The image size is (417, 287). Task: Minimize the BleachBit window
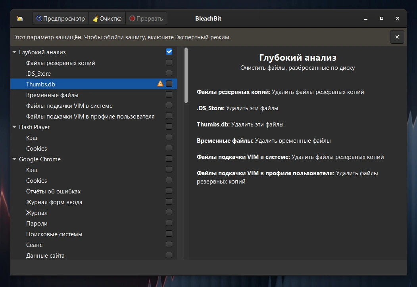point(366,19)
